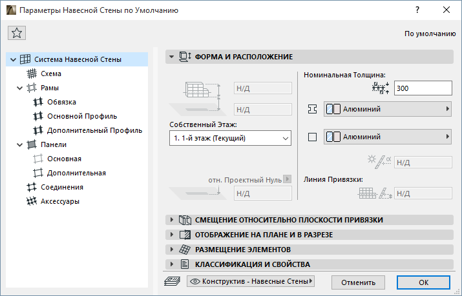Click the panel material square icon
Viewport: 462px width, 296px height.
tap(312, 137)
